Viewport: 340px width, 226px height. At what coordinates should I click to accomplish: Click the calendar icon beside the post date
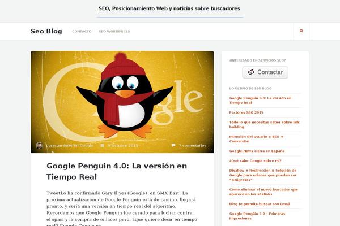103,145
